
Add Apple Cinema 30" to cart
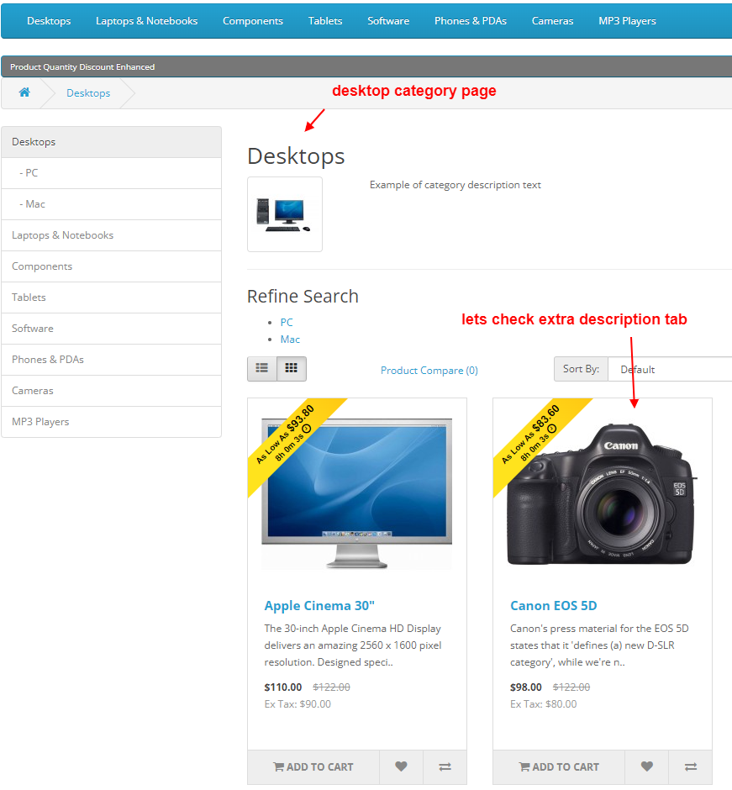tap(313, 766)
